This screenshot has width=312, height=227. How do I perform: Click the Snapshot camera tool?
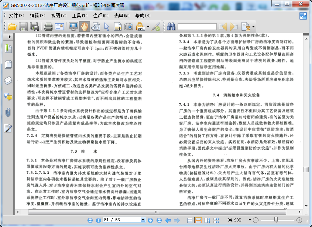[x=129, y=27]
